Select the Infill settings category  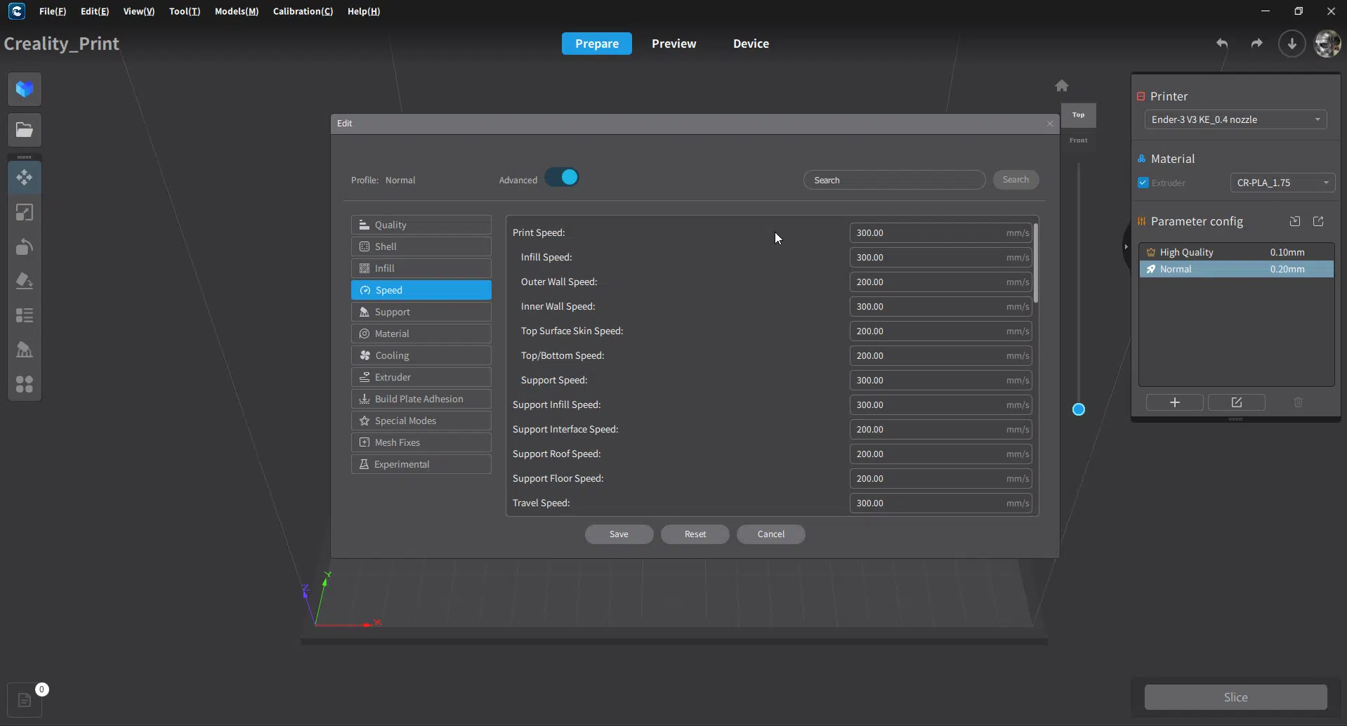[x=421, y=268]
